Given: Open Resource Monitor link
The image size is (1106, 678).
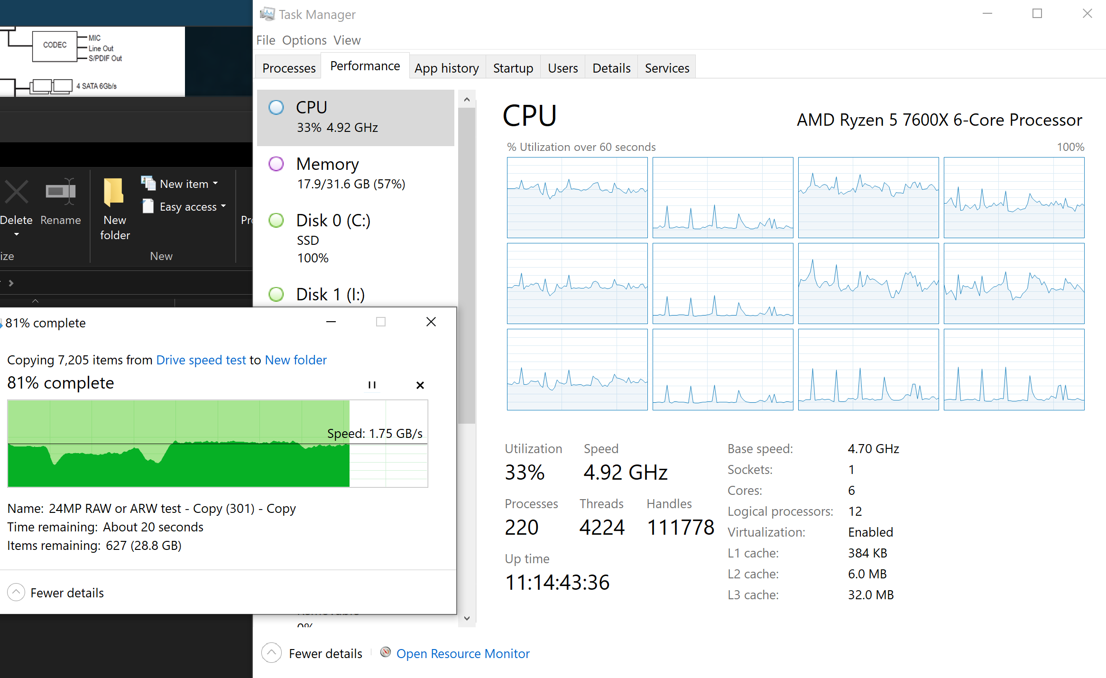Looking at the screenshot, I should 462,653.
